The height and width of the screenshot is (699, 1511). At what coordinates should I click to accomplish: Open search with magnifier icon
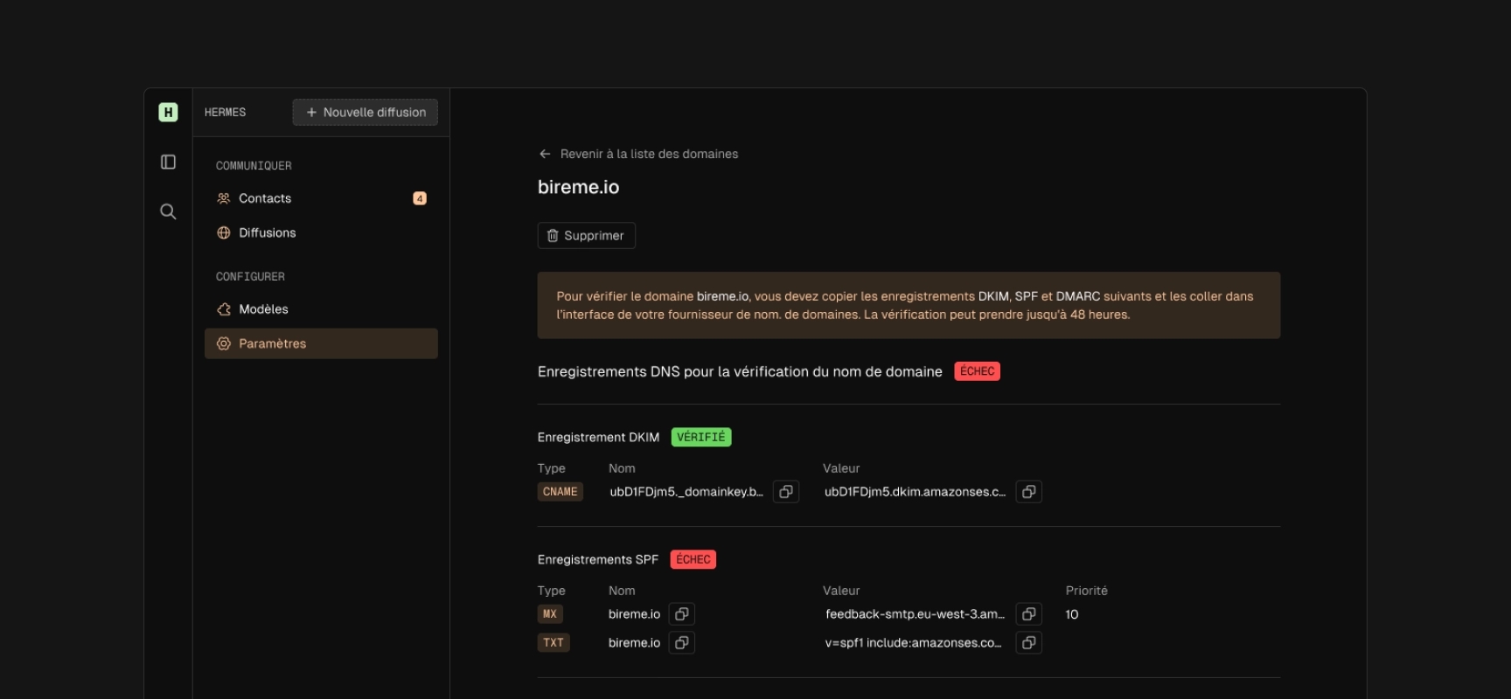point(168,211)
